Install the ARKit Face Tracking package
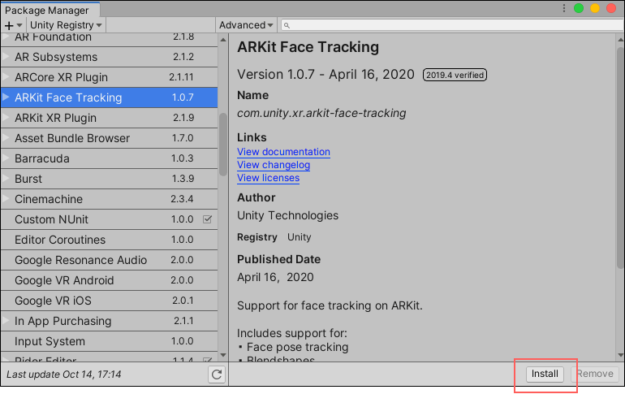This screenshot has height=394, width=625. coord(545,374)
